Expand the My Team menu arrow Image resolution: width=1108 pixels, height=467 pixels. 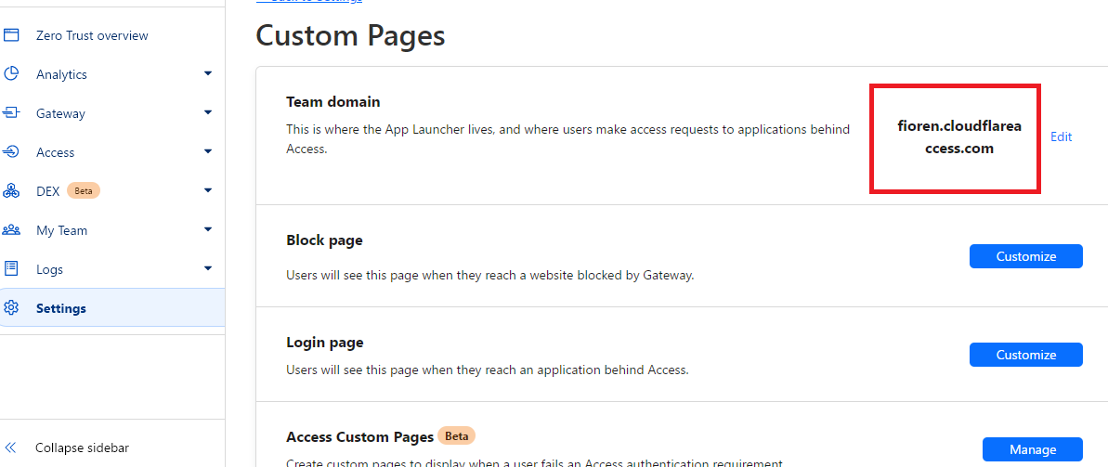pos(208,229)
